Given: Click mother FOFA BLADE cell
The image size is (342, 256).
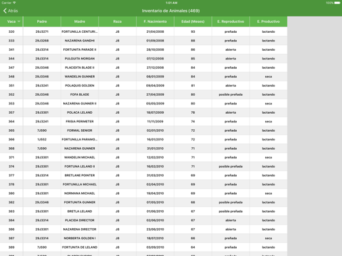Looking at the screenshot, I should (79, 95).
